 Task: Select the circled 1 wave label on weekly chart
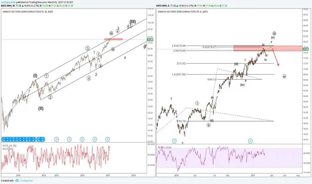point(46,76)
